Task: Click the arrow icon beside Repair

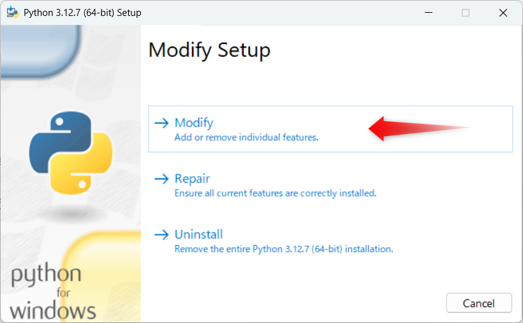Action: click(161, 179)
